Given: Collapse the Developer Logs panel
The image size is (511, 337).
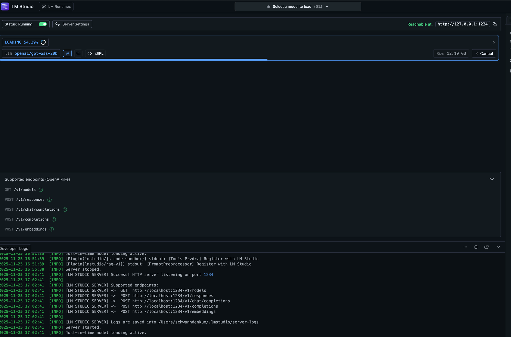Looking at the screenshot, I should click(x=498, y=247).
